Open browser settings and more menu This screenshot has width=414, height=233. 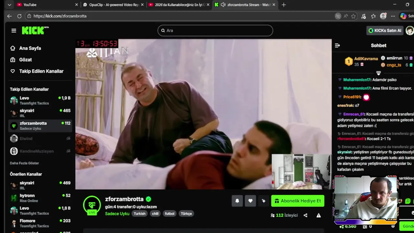point(393,16)
